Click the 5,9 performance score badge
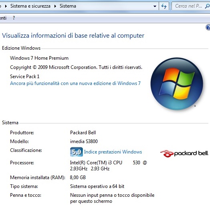 77,152
